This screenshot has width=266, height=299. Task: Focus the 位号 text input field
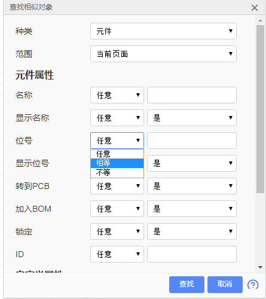192,141
